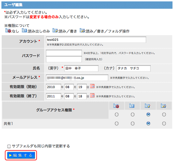Click the パスワード field label
The height and width of the screenshot is (161, 175).
[31, 56]
